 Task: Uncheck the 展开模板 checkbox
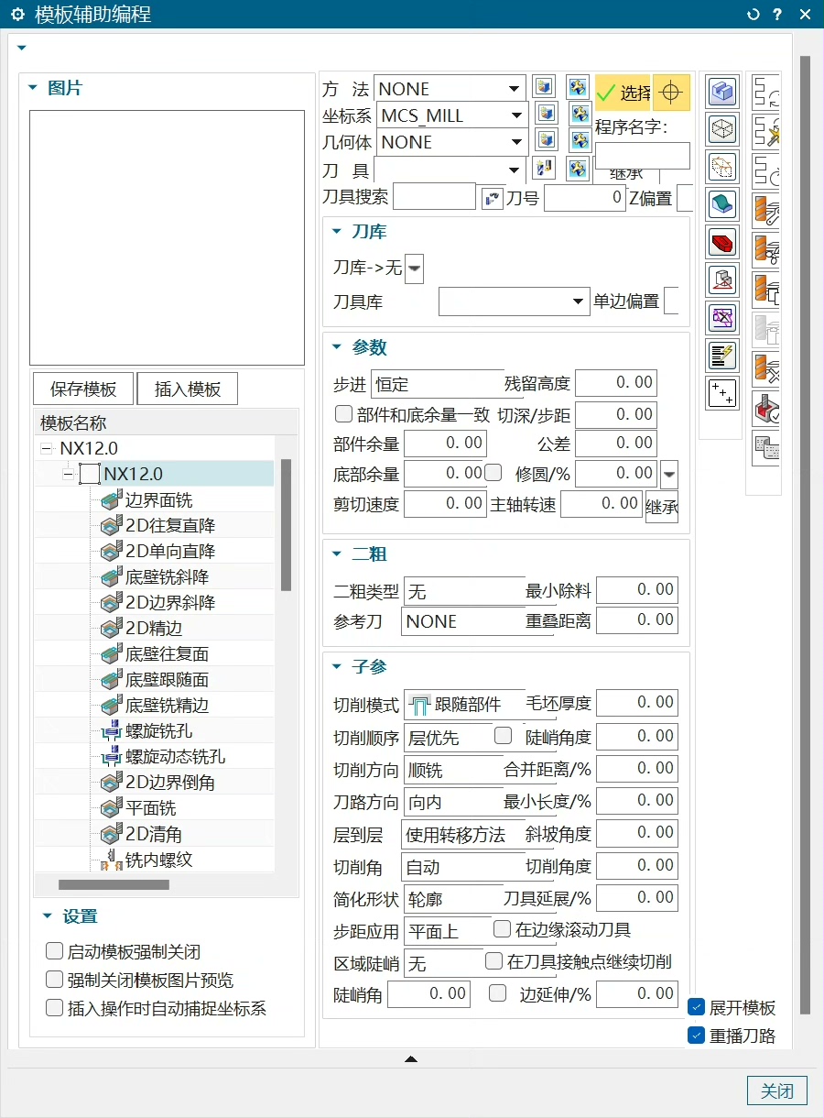696,1007
